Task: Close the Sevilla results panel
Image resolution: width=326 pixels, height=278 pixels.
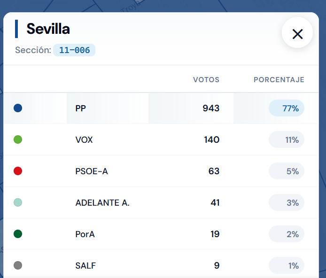Action: tap(297, 32)
